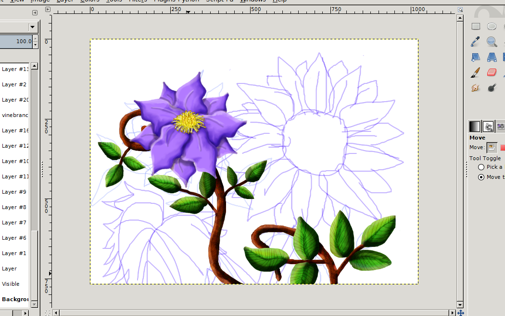Decrease opacity with the spinner down arrow

coord(36,45)
